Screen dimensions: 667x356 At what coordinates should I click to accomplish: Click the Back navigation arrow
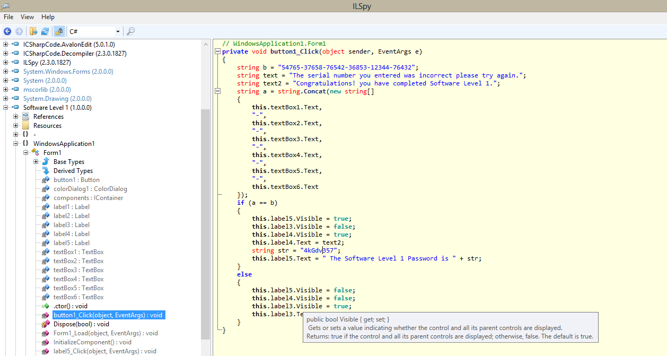click(x=7, y=31)
